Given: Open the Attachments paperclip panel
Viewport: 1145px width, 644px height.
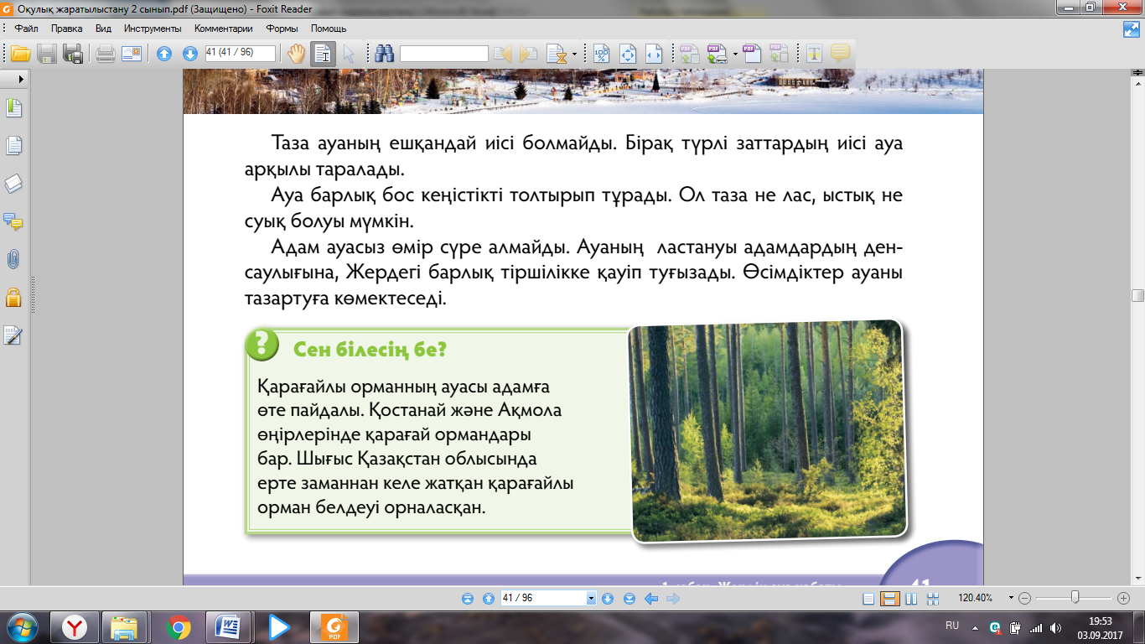Looking at the screenshot, I should (x=14, y=259).
